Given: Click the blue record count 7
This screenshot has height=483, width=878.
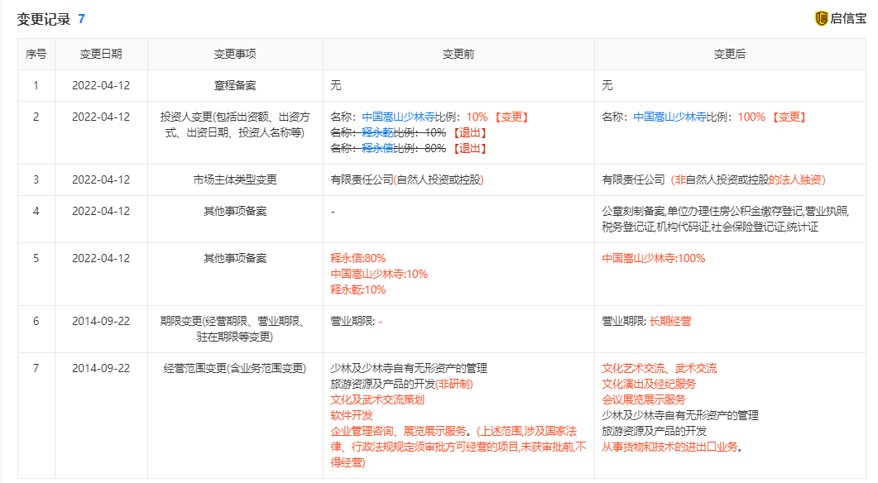Looking at the screenshot, I should (81, 19).
